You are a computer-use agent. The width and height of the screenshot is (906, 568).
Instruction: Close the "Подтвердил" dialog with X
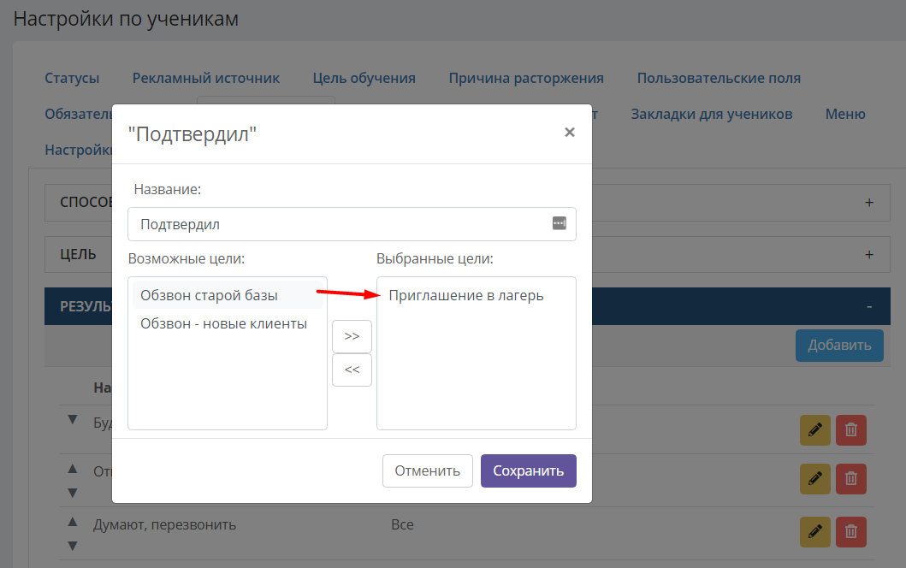click(x=569, y=133)
